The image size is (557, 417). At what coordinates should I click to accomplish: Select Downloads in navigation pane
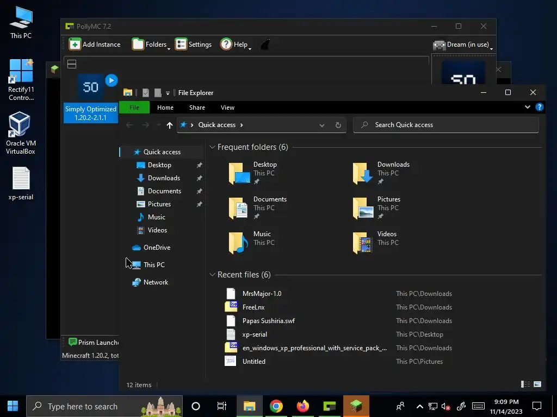(x=164, y=178)
